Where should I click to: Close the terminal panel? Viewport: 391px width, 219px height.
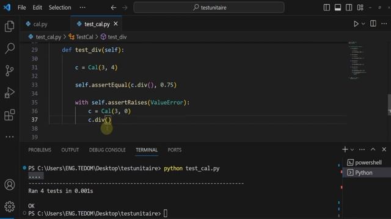384,149
